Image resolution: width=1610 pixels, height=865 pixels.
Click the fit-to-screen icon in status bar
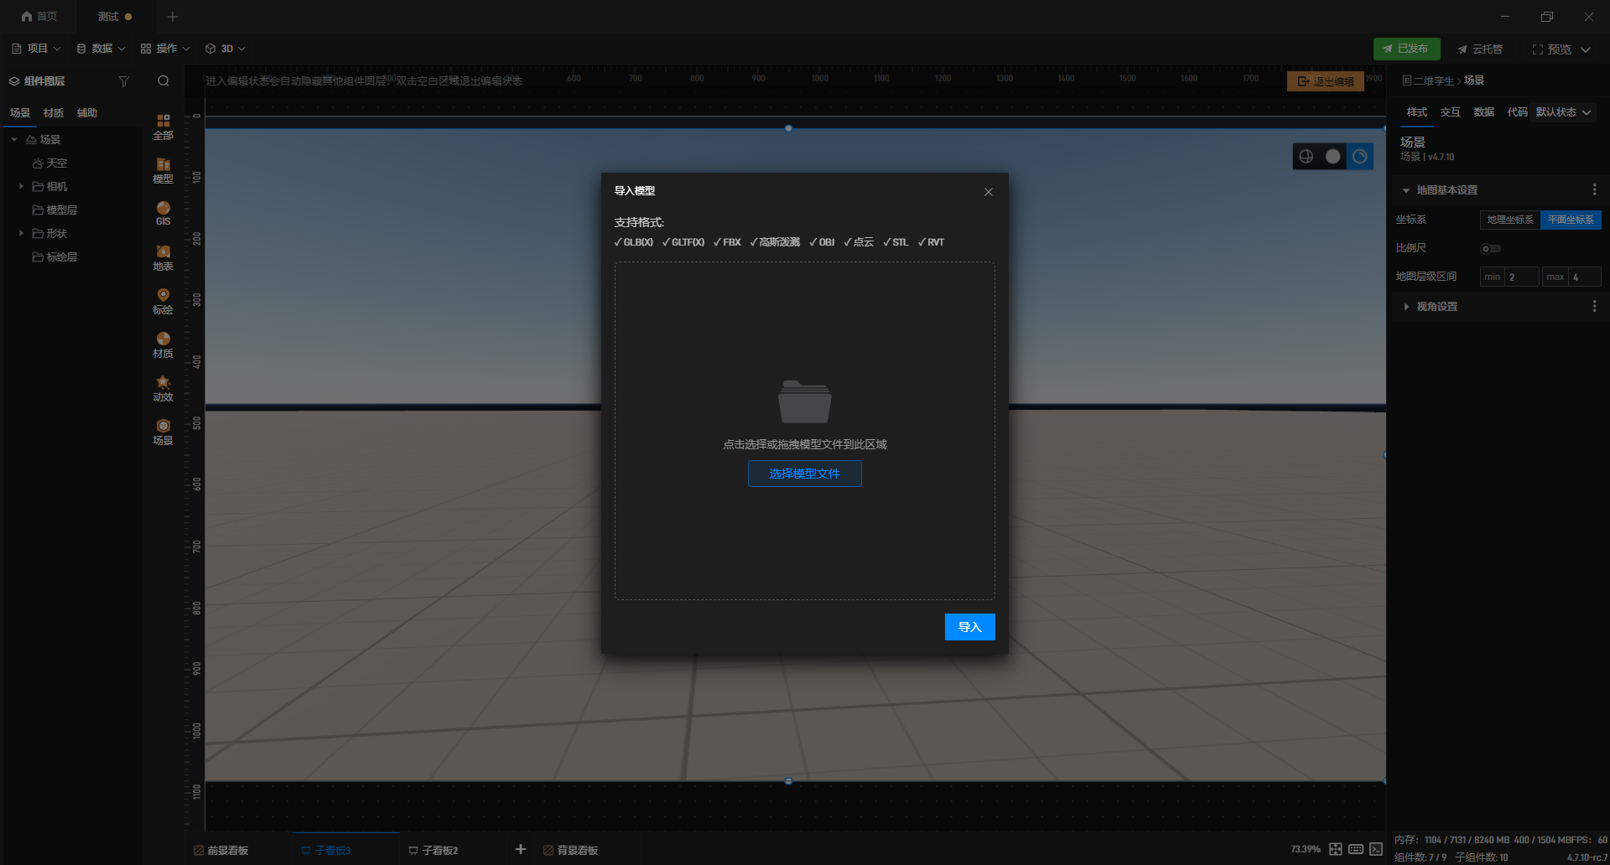[1336, 849]
